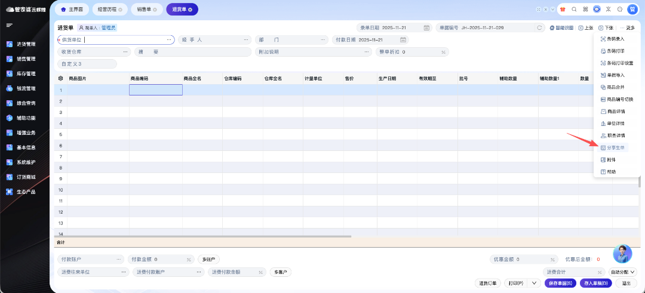Open the 录单日期 calendar picker icon
The image size is (645, 293).
coord(426,28)
